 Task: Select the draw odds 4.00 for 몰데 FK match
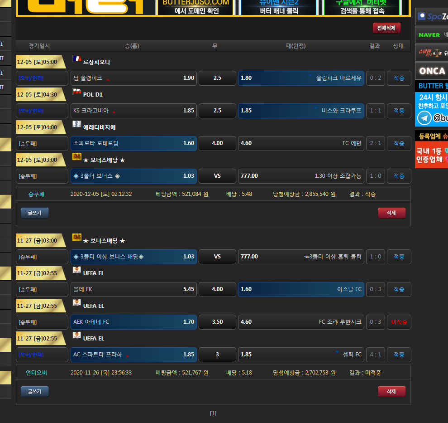tap(217, 289)
